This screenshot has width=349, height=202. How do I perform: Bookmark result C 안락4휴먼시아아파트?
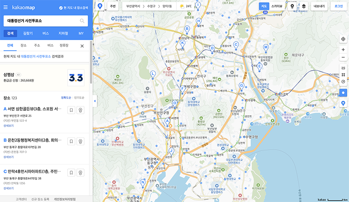point(71,173)
